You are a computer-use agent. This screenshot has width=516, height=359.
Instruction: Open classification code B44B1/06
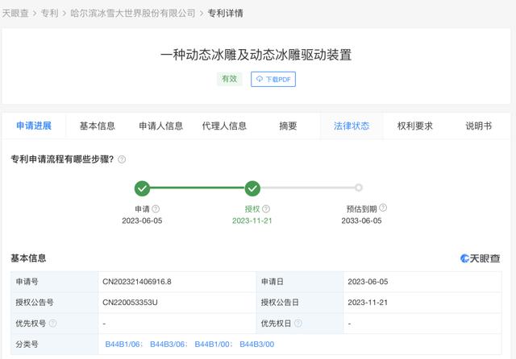pyautogui.click(x=123, y=345)
